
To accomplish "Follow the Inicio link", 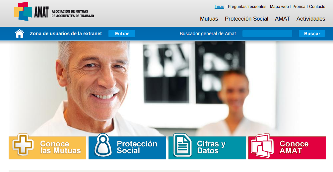I will (x=219, y=7).
